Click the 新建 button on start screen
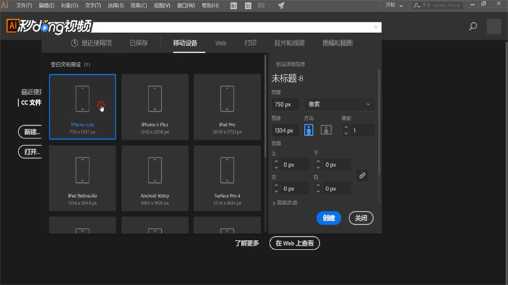Screen dimensions: 508x285 coord(30,132)
